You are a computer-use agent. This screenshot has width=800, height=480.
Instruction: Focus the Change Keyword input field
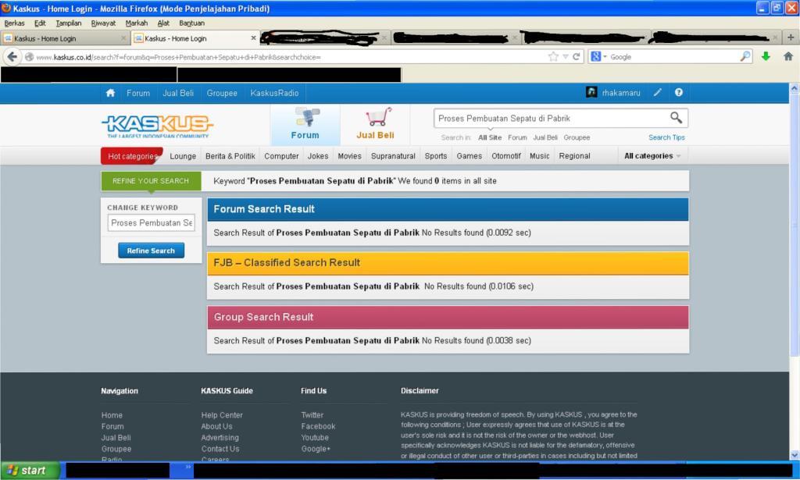point(151,222)
